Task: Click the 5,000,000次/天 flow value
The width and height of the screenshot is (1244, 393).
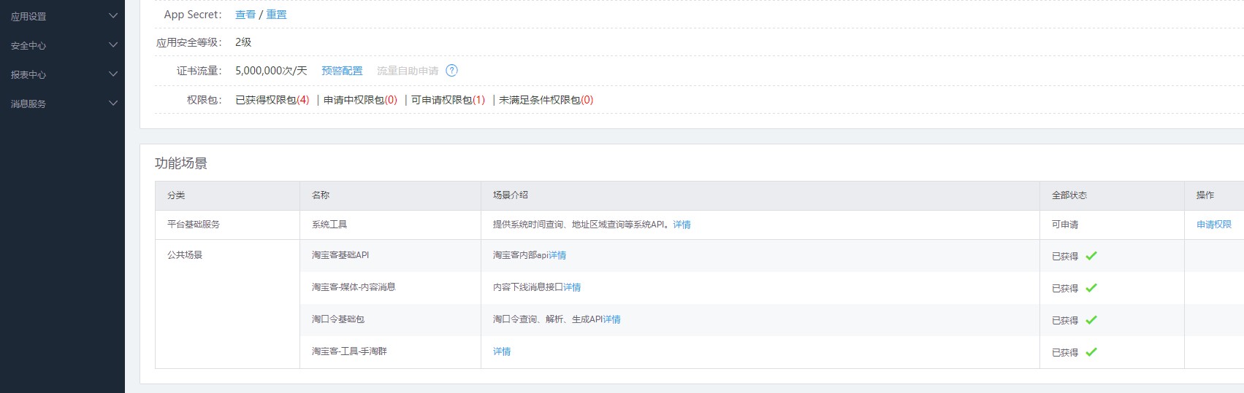Action: pos(271,71)
